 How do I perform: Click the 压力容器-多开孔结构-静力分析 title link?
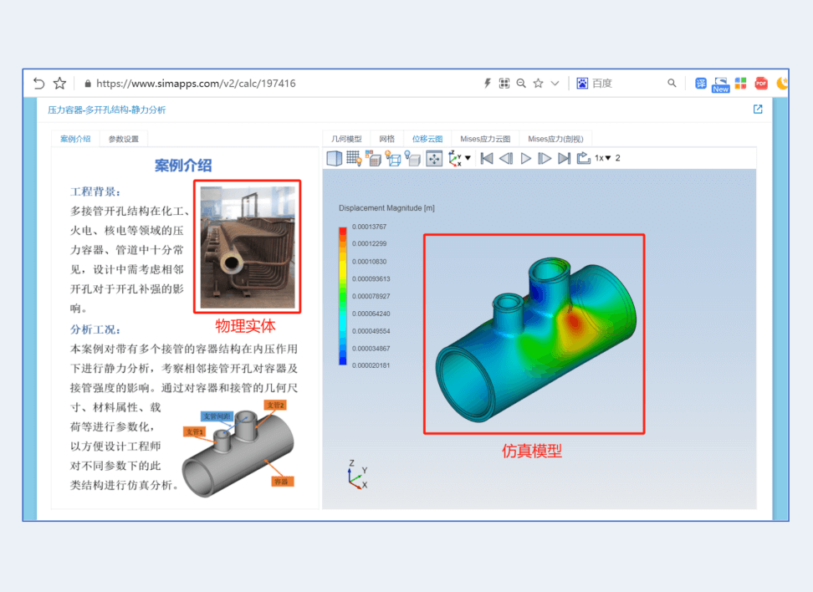(106, 110)
